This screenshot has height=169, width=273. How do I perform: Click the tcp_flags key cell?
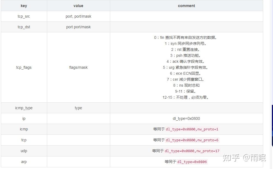24,67
